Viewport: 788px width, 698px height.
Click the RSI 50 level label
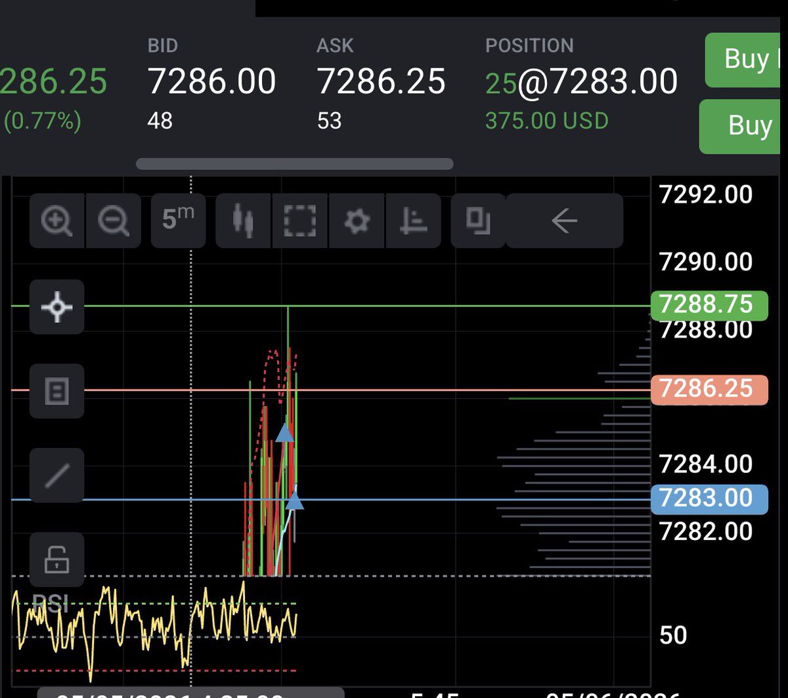pyautogui.click(x=673, y=635)
